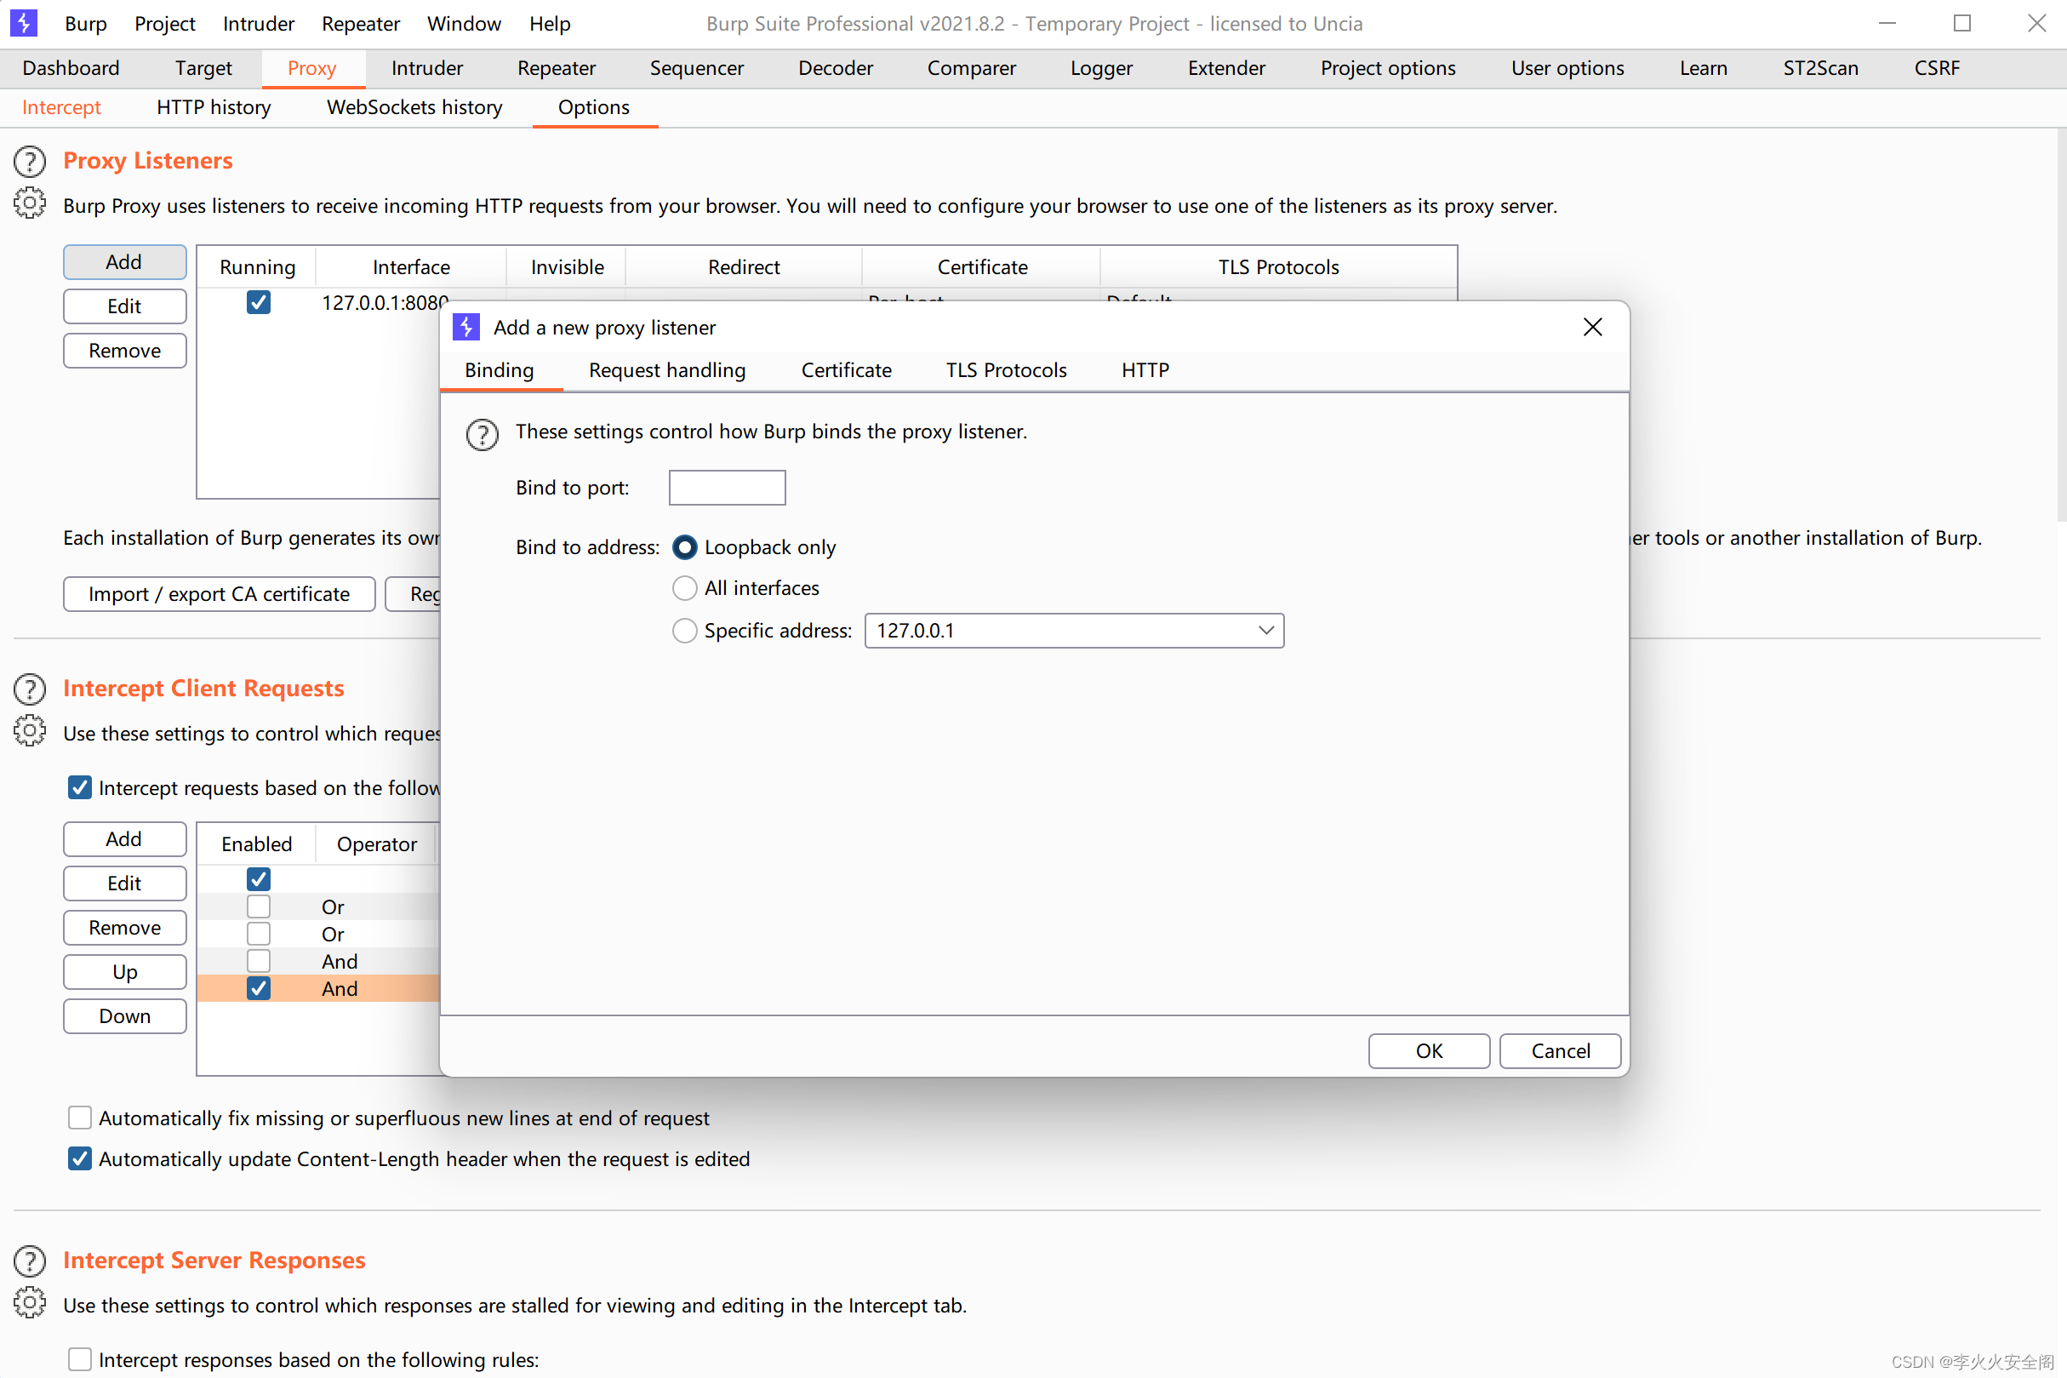The width and height of the screenshot is (2067, 1378).
Task: Open the Logger tab
Action: (x=1100, y=68)
